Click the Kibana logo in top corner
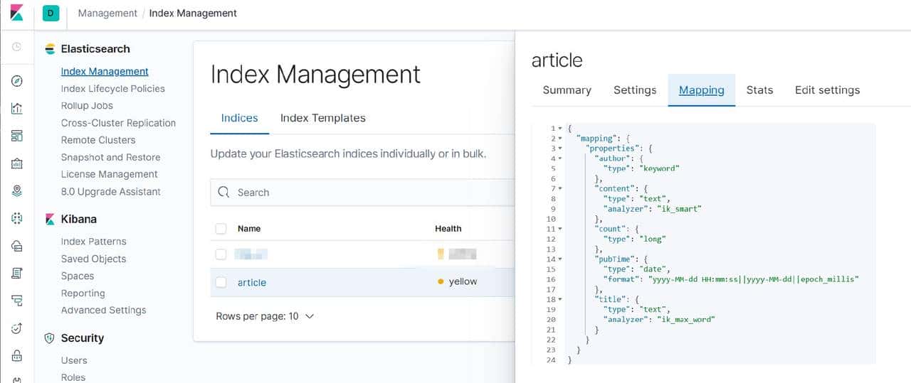911x383 pixels. [x=16, y=13]
